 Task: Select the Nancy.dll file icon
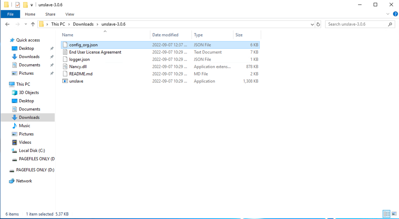(x=65, y=67)
